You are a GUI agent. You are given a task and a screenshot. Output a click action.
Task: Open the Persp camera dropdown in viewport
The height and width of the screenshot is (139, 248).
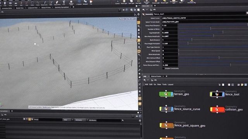[122, 19]
